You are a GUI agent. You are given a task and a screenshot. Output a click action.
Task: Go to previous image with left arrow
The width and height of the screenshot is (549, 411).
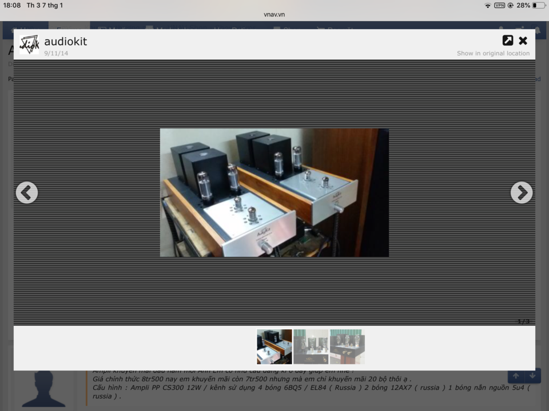pyautogui.click(x=27, y=192)
